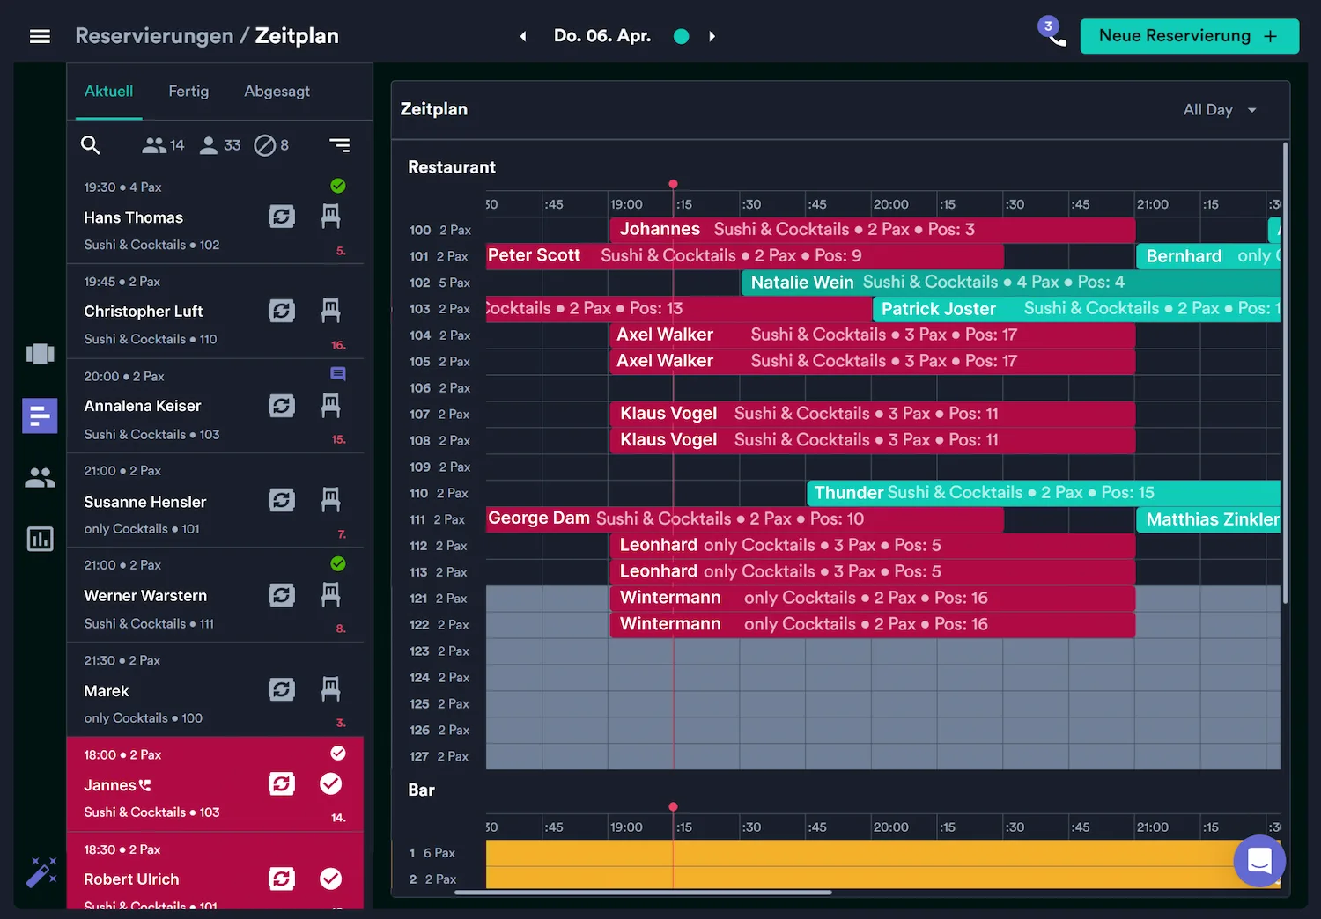Toggle the checkmark for Jannes reservation
Image resolution: width=1321 pixels, height=919 pixels.
330,784
